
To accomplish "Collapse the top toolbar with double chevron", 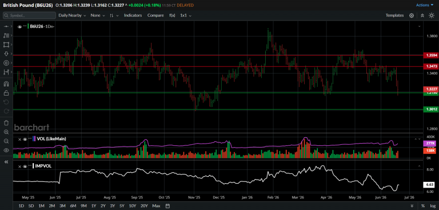I will click(422, 15).
